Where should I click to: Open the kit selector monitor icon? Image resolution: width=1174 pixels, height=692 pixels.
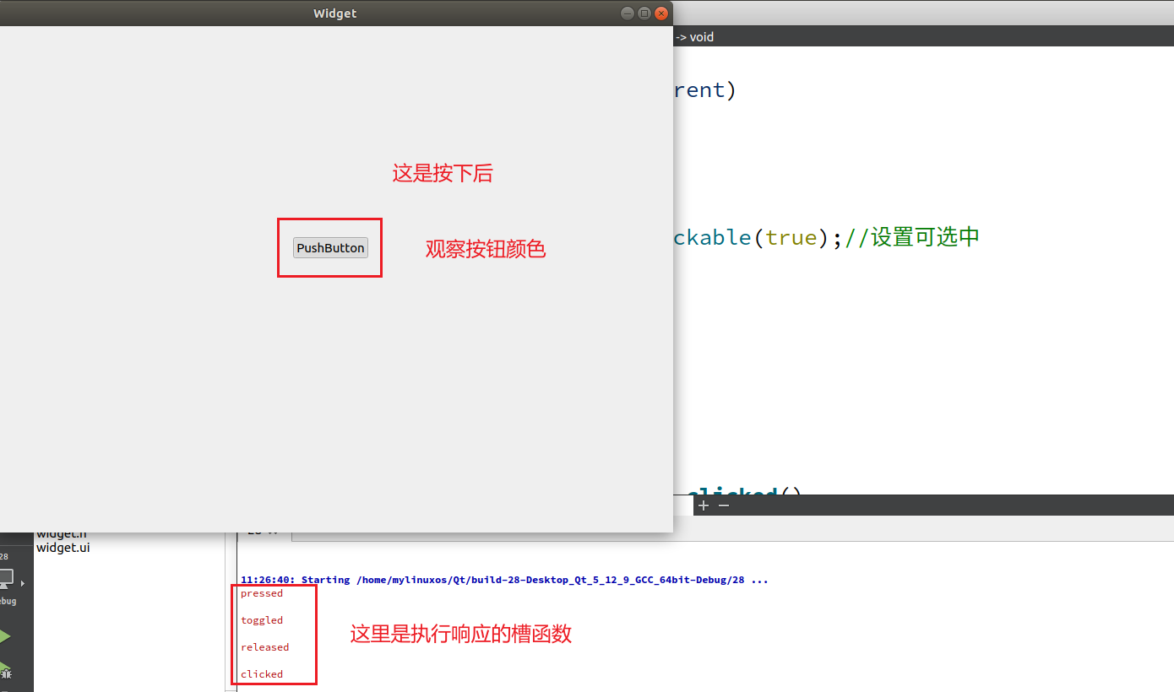pos(6,580)
